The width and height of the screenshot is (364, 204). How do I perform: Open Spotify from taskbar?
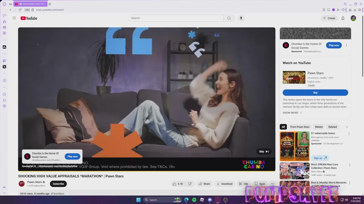pyautogui.click(x=194, y=200)
